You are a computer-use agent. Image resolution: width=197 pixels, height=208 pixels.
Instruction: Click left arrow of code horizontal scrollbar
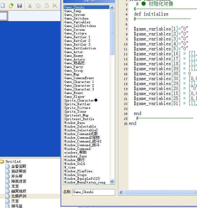coord(121,192)
